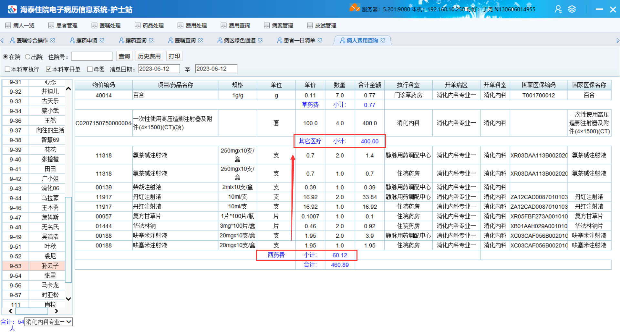620x332 pixels.
Task: Open the 医嘱处理 menu
Action: [106, 26]
